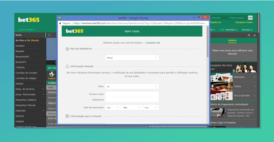
Task: Select Andebol in the sidebar
Action: [30, 46]
